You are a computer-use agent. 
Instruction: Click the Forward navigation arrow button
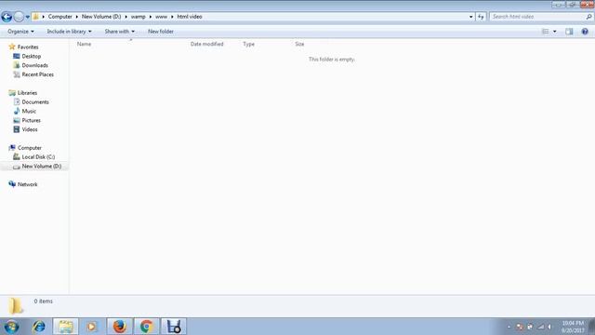click(19, 17)
